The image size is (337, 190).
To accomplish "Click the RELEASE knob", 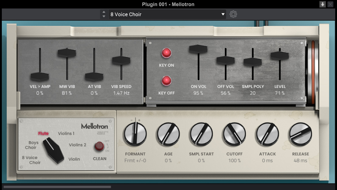I will [x=301, y=134].
